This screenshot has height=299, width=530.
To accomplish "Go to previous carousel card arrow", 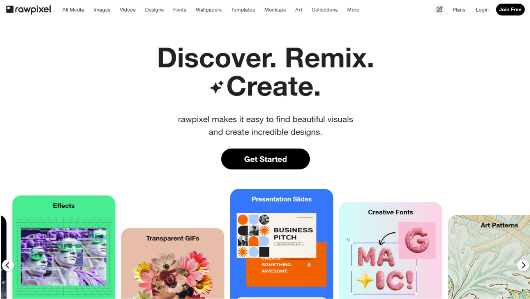I will [x=8, y=265].
